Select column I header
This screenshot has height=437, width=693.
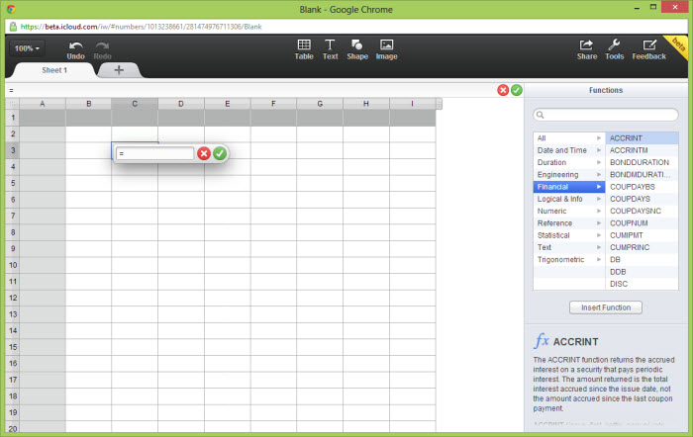point(413,104)
